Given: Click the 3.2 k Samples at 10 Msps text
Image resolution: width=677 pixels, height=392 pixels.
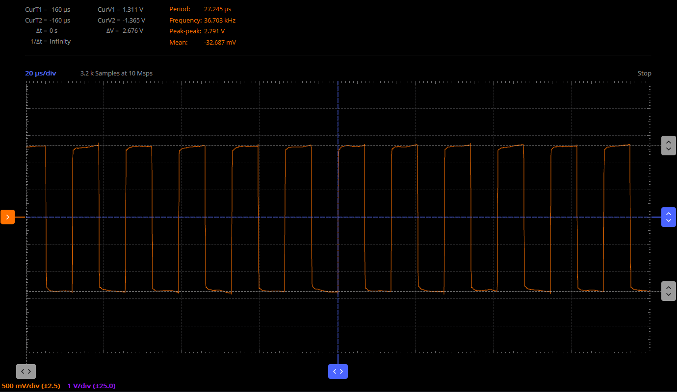Looking at the screenshot, I should pos(116,73).
